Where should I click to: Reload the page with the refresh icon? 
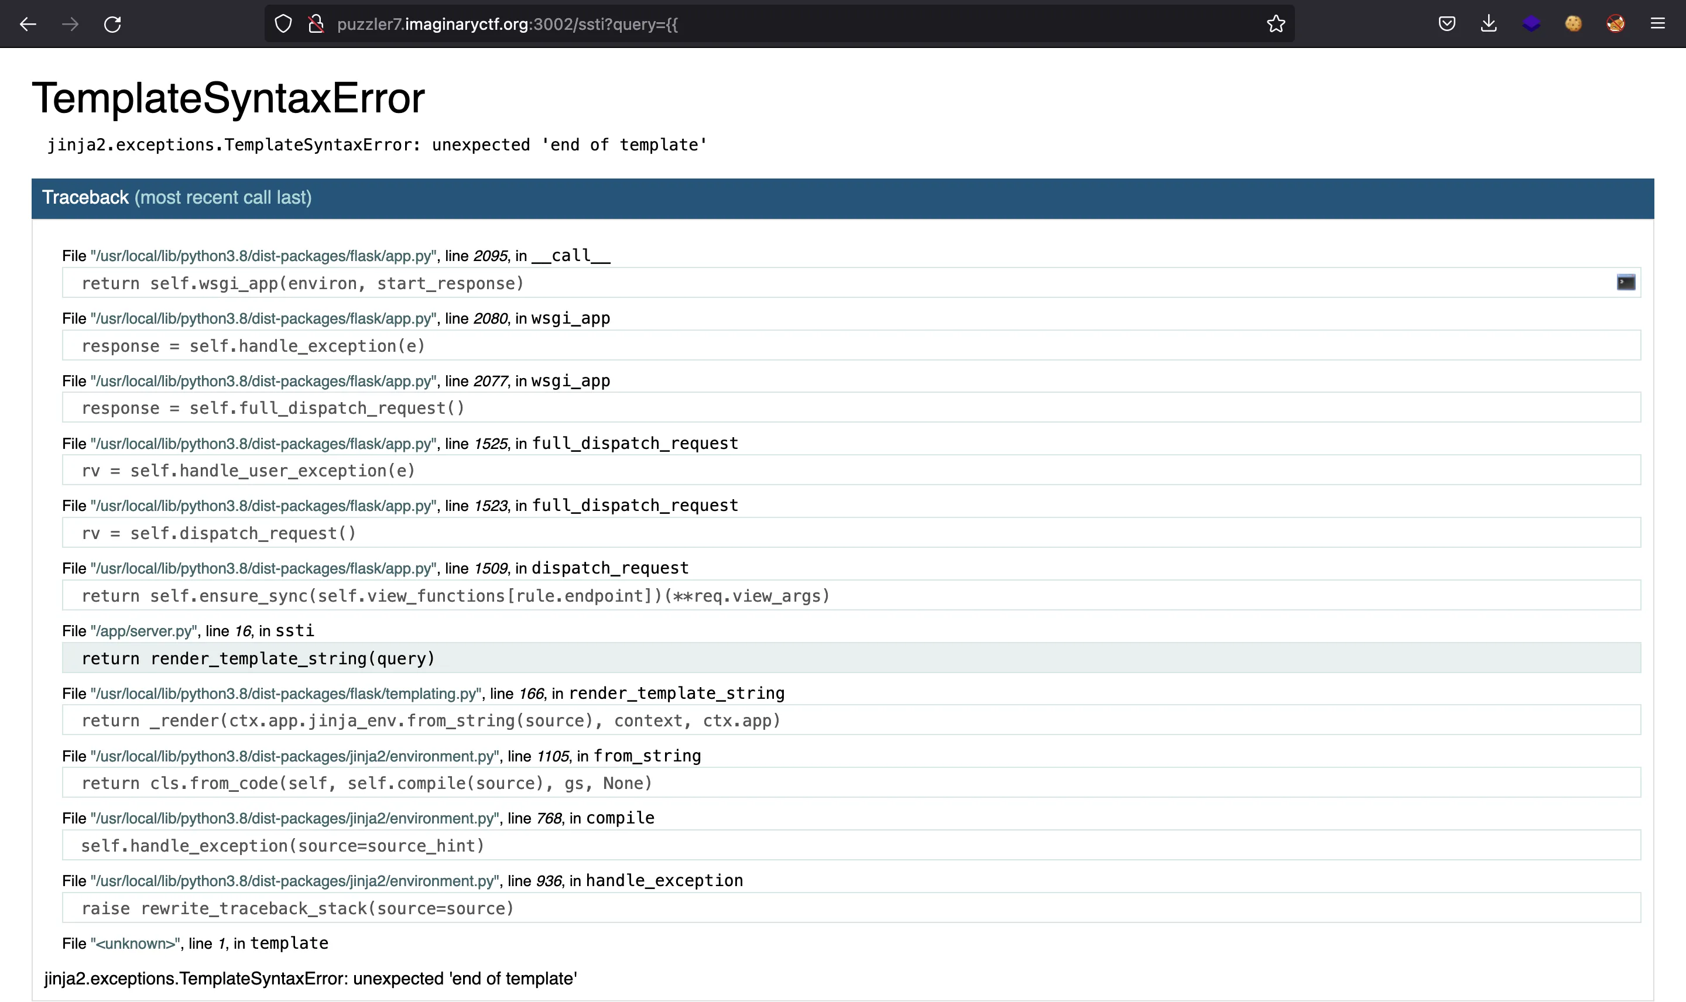pyautogui.click(x=112, y=25)
